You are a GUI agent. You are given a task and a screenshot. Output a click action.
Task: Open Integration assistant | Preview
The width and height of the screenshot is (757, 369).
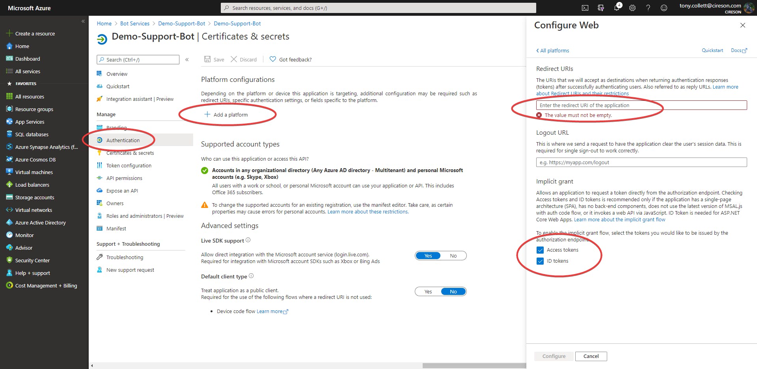pos(141,99)
